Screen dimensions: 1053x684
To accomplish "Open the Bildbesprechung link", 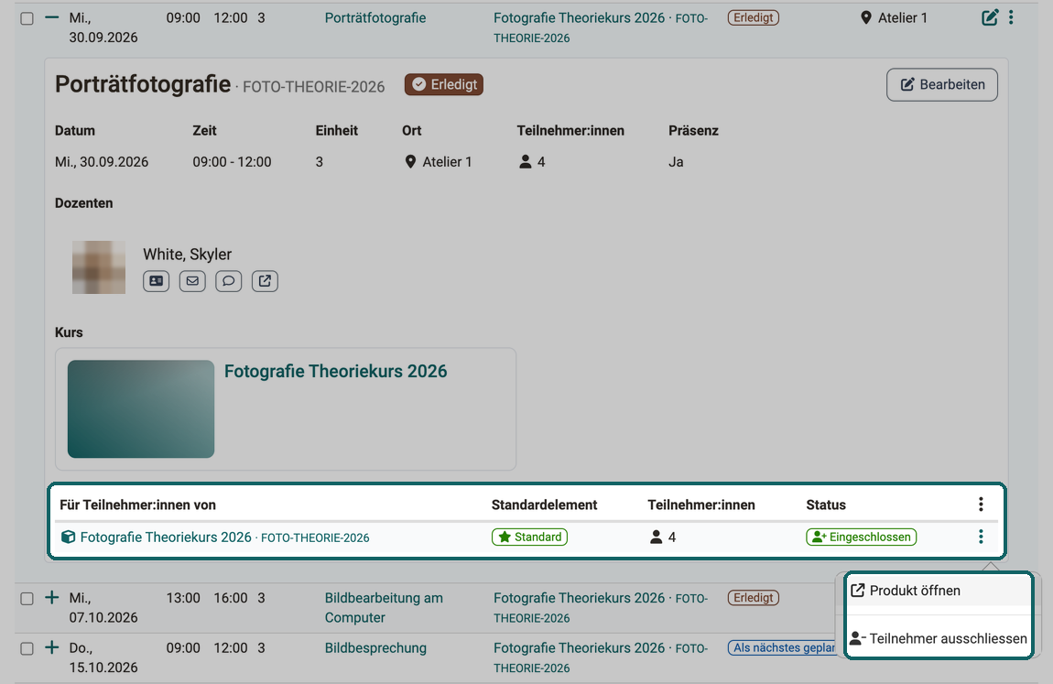I will (x=376, y=647).
